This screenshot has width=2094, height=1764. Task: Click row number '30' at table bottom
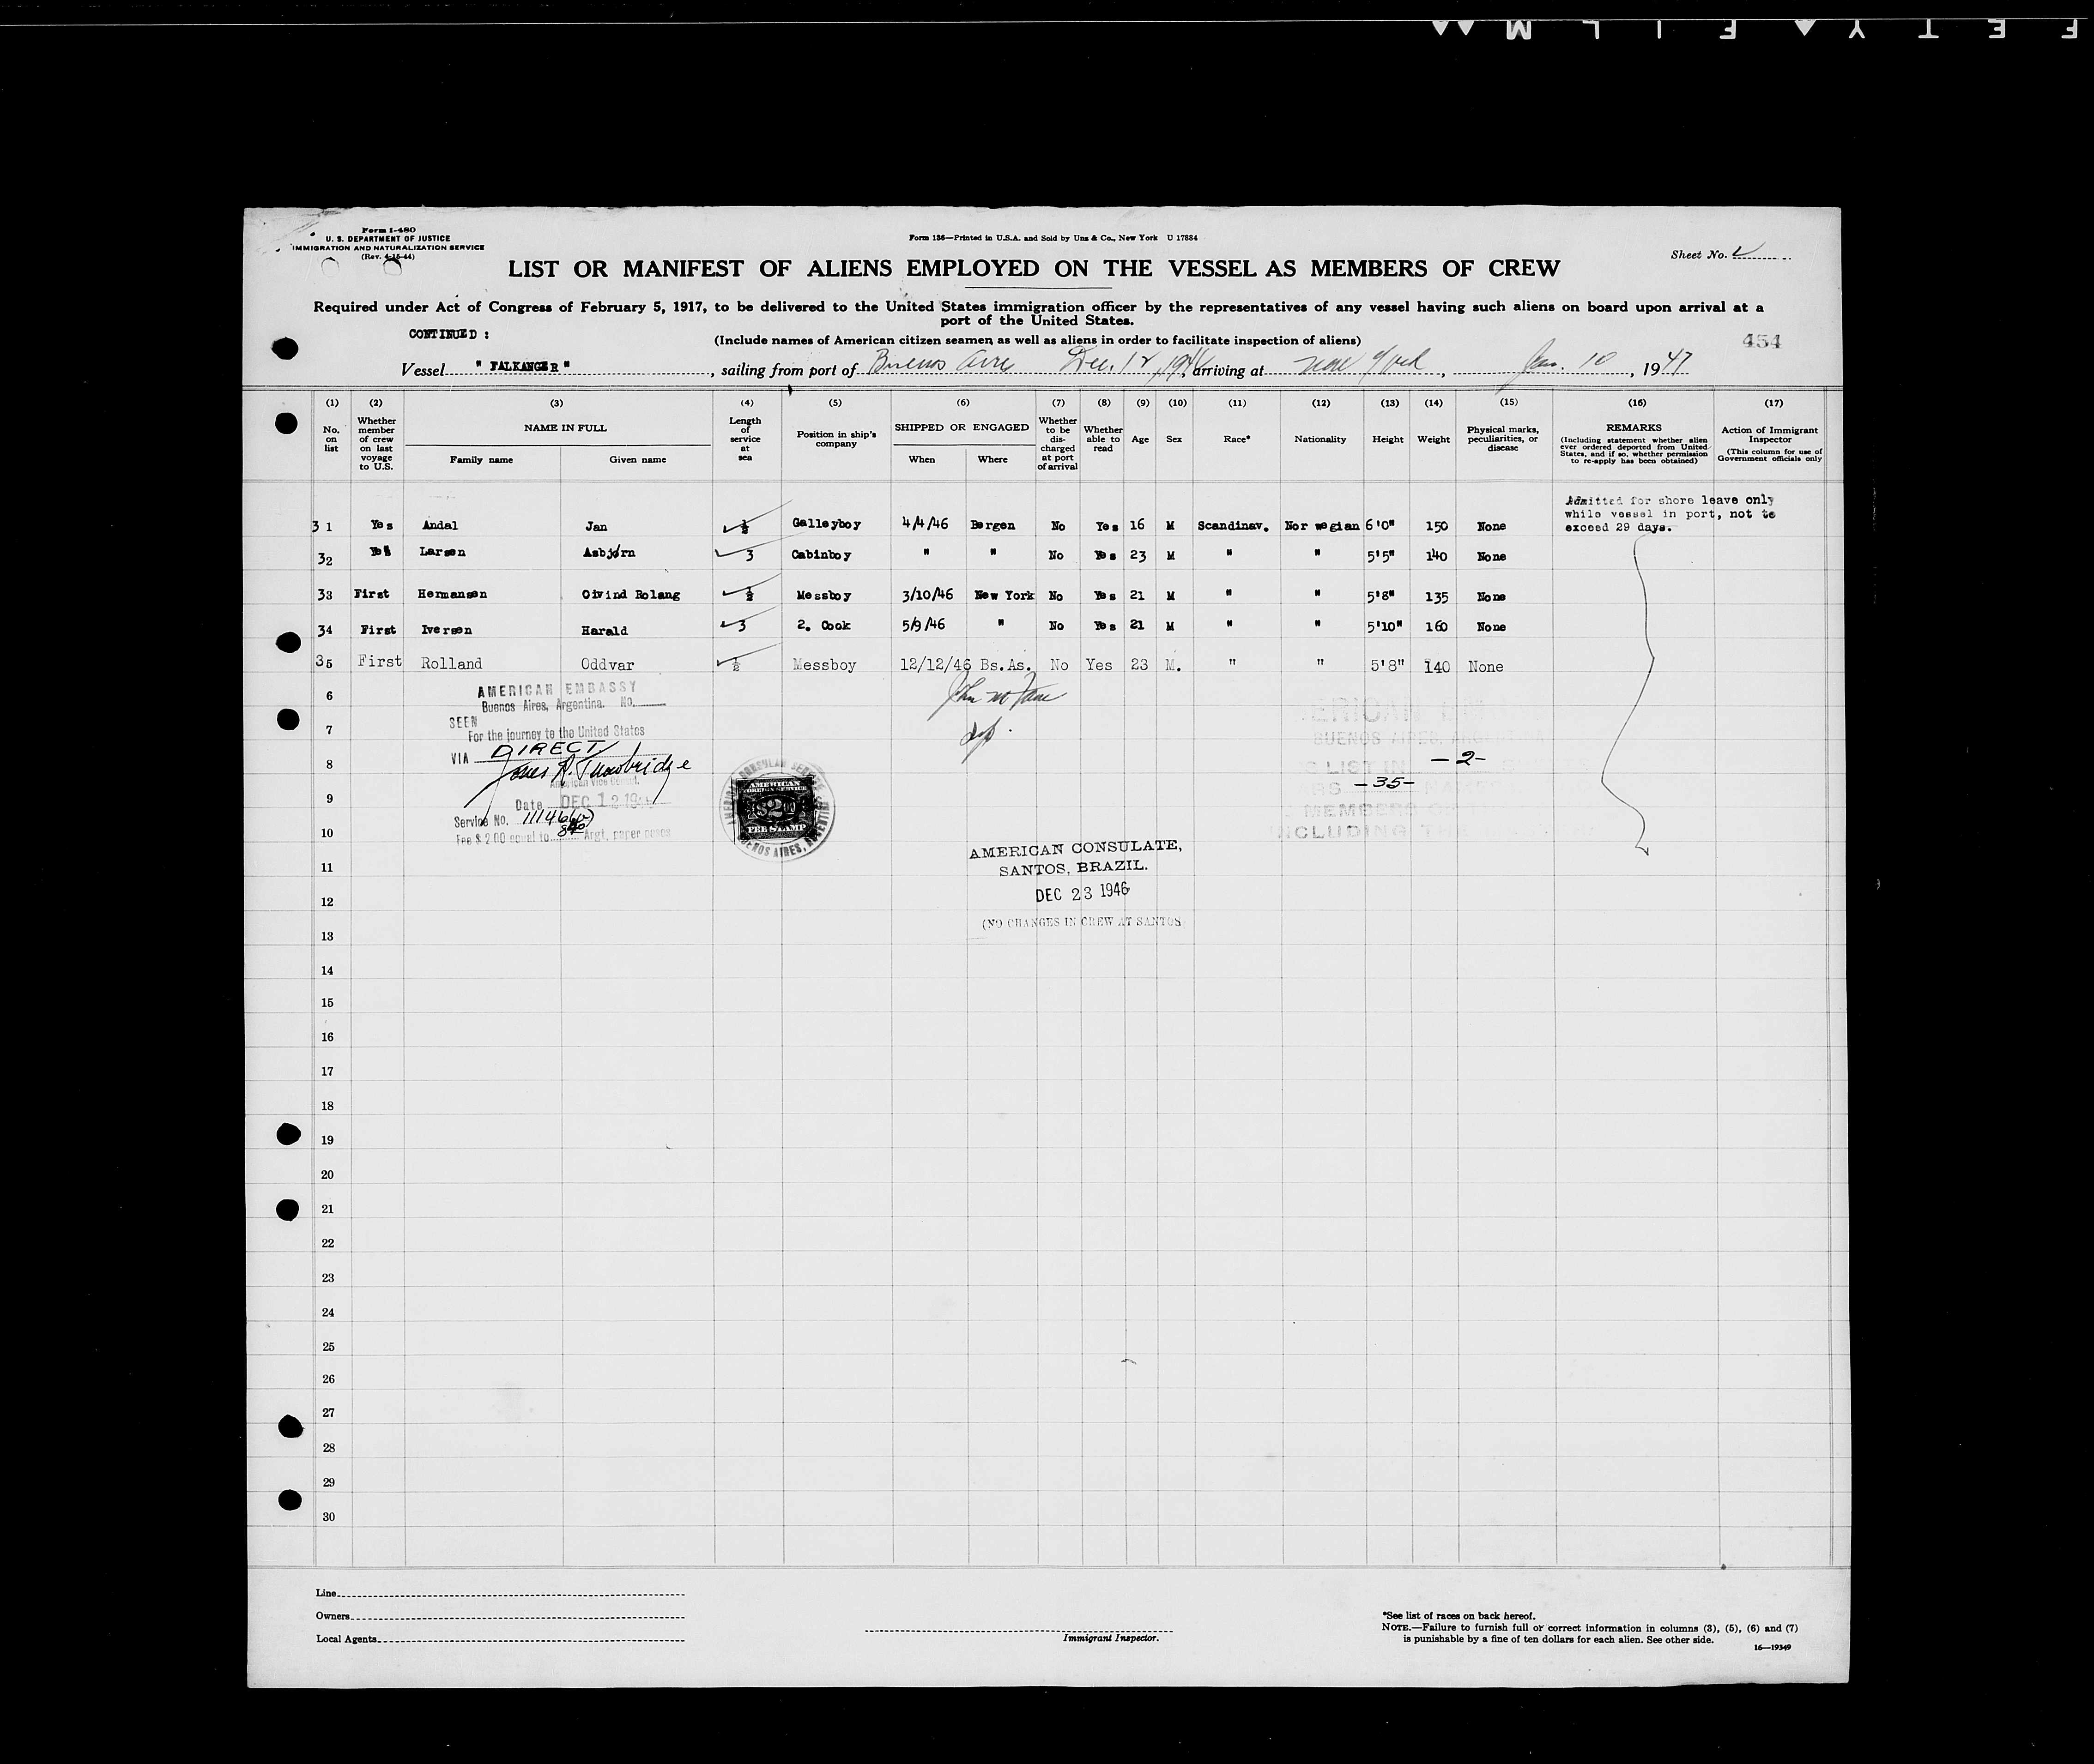pyautogui.click(x=328, y=1517)
